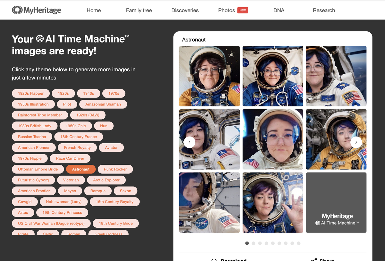Select the Futuristic Cyborg theme

(x=33, y=180)
